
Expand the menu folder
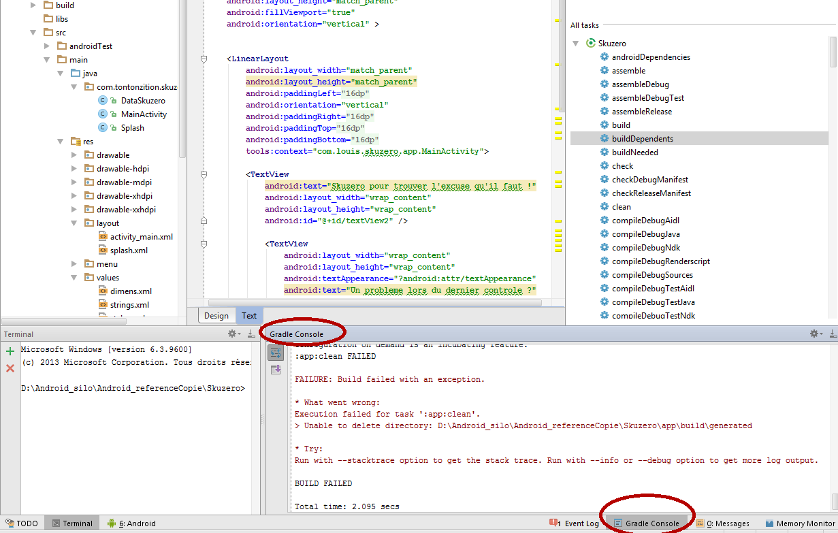coord(74,264)
